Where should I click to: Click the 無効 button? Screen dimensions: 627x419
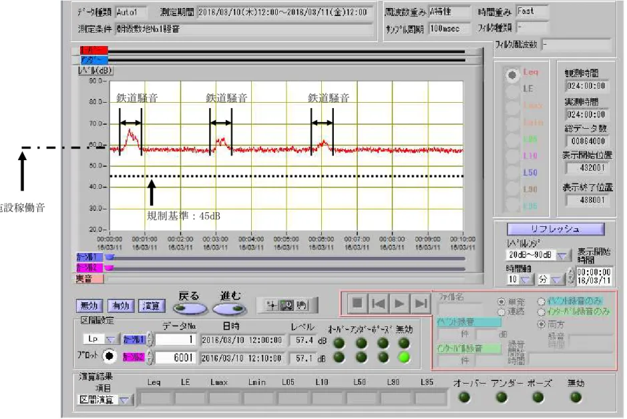pos(89,306)
